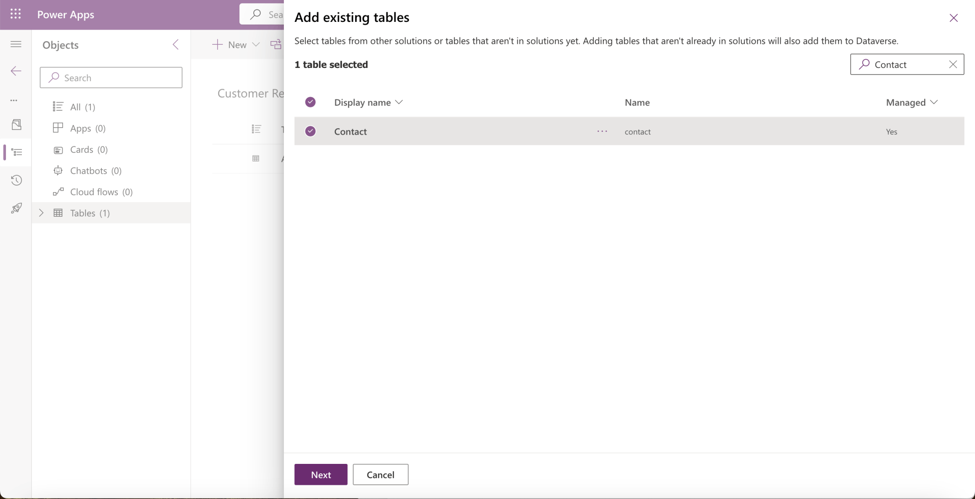The height and width of the screenshot is (499, 975).
Task: Open the solutions folder icon in sidebar
Action: click(x=16, y=125)
